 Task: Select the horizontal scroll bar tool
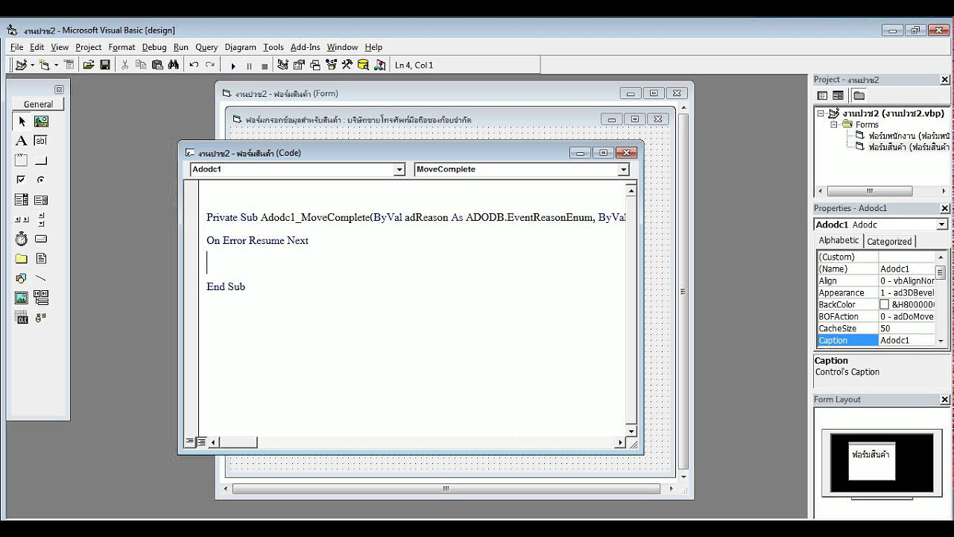click(21, 219)
